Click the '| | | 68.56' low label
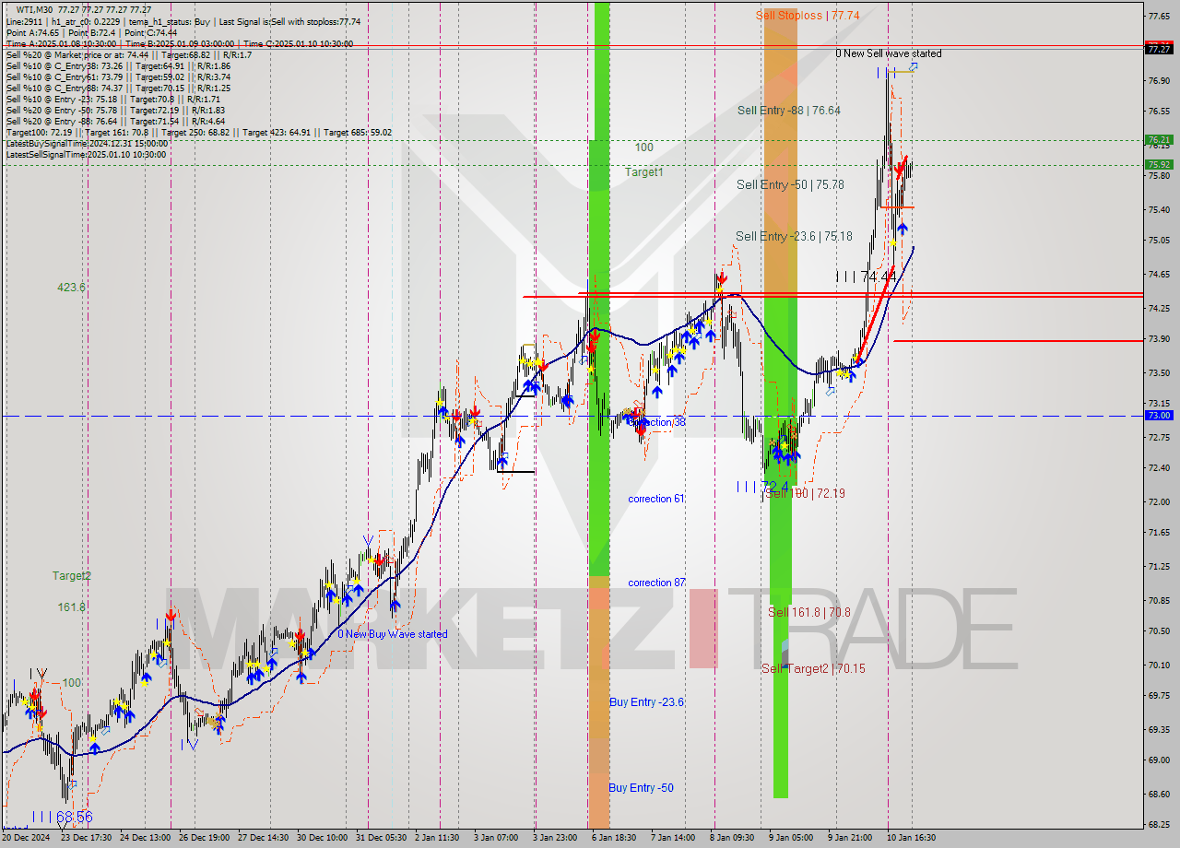This screenshot has width=1180, height=848. click(62, 817)
